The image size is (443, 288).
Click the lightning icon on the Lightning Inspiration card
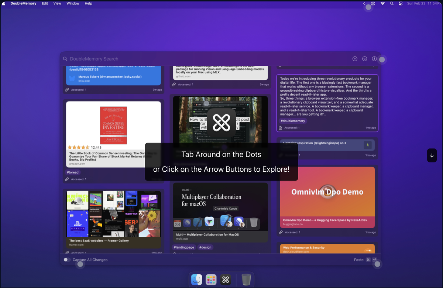(368, 145)
